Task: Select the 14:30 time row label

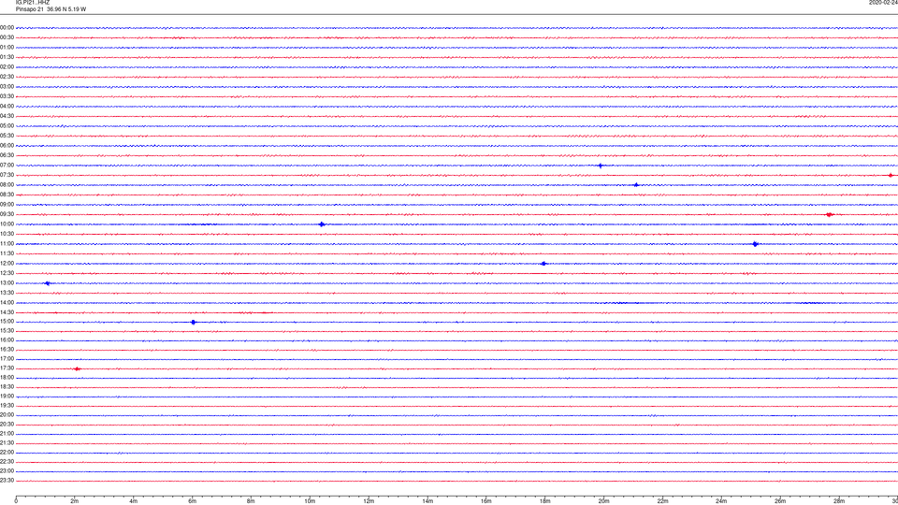Action: 7,312
